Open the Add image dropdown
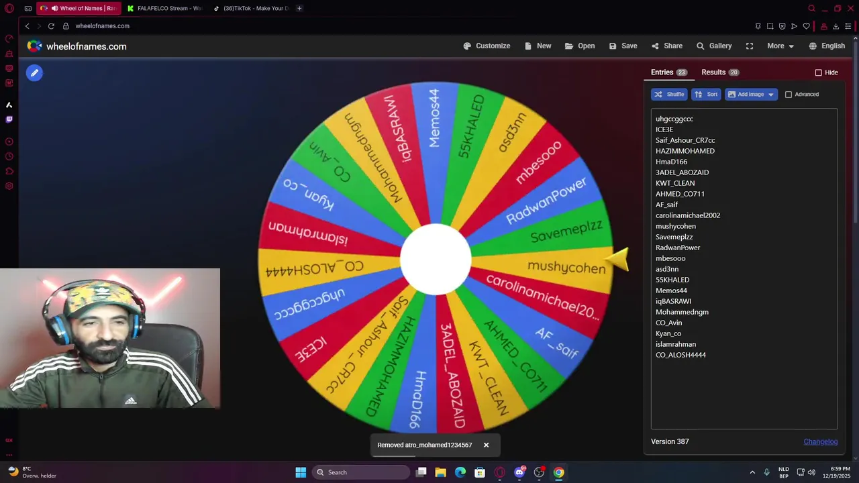The width and height of the screenshot is (859, 483). tap(751, 95)
